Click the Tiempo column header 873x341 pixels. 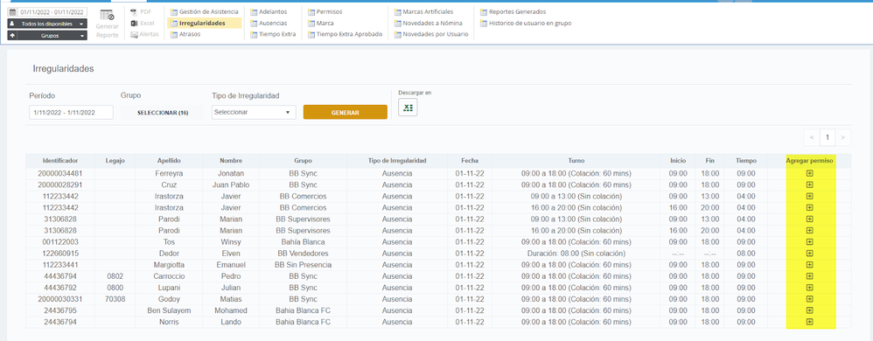pyautogui.click(x=745, y=161)
